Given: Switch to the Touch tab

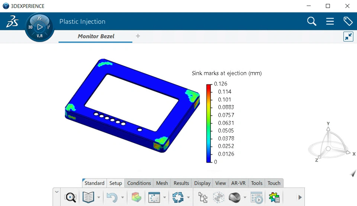Looking at the screenshot, I should point(274,183).
